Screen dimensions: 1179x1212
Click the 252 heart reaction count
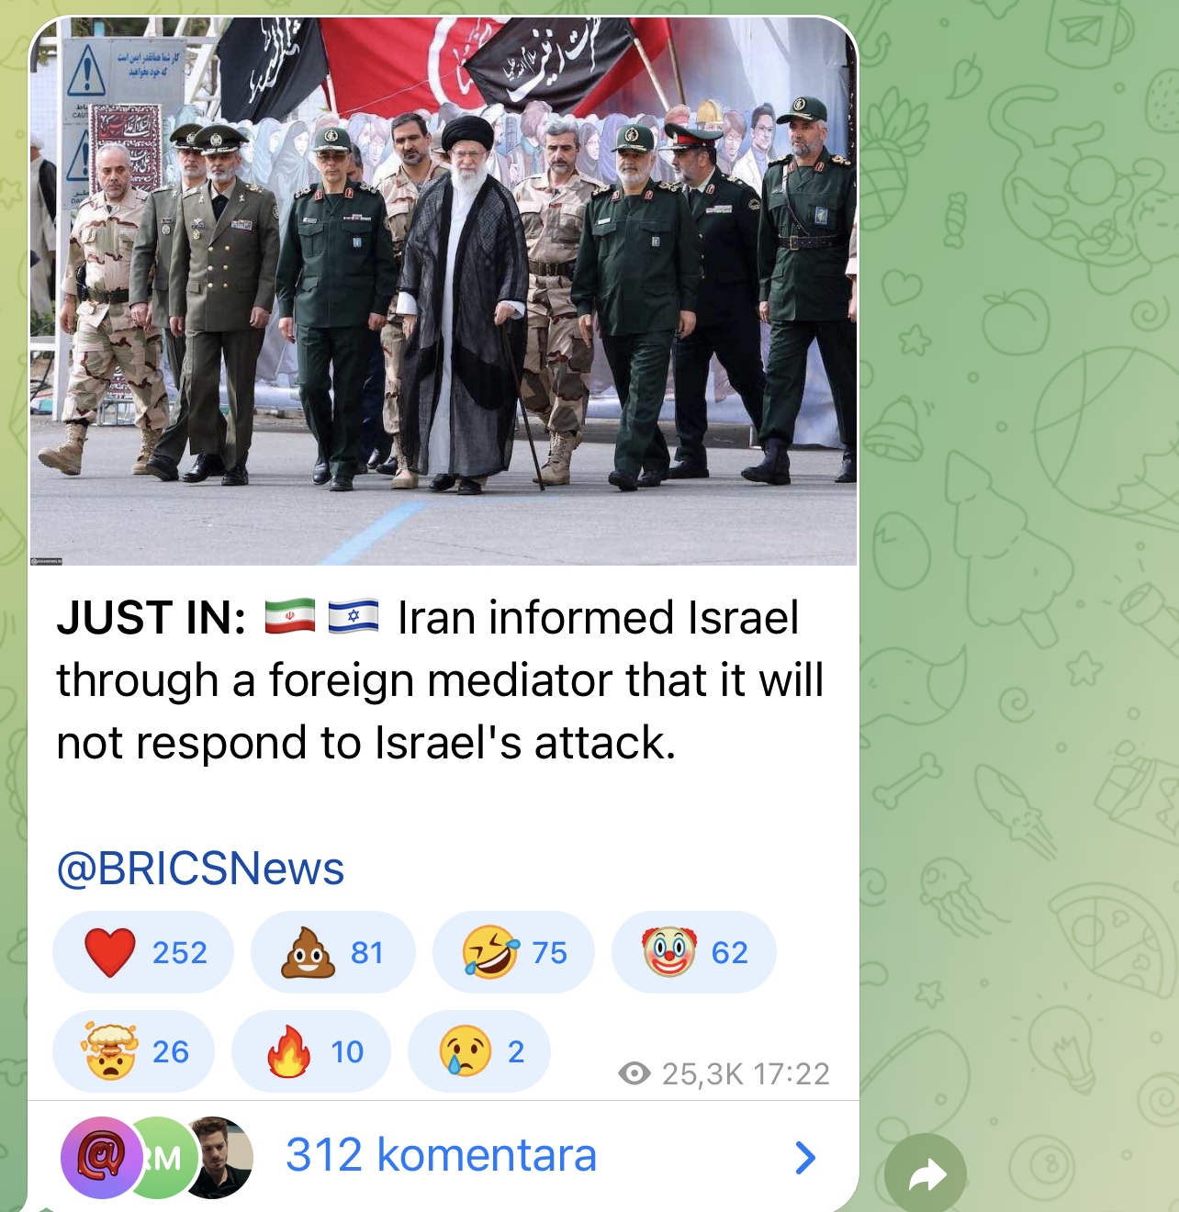point(180,953)
